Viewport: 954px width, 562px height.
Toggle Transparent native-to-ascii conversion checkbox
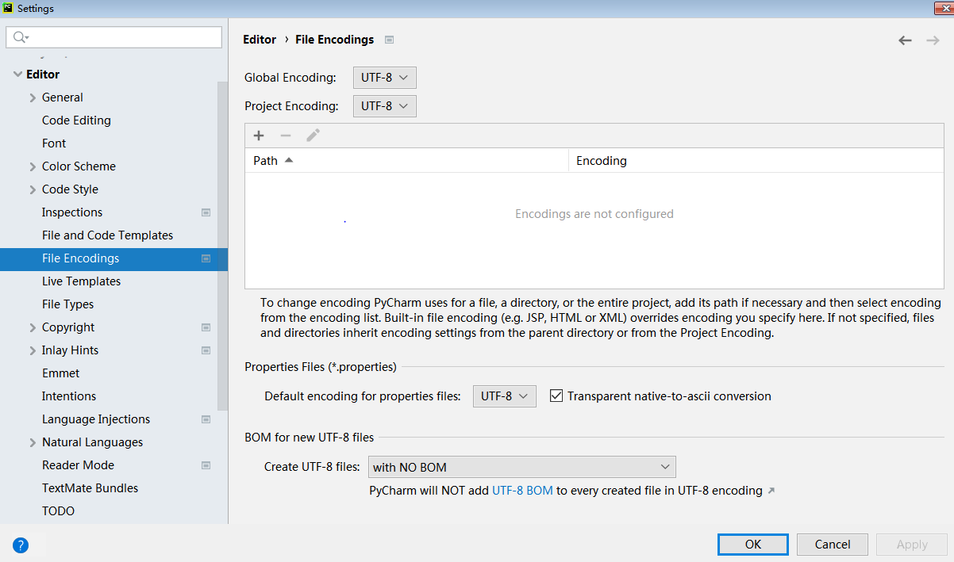[556, 396]
